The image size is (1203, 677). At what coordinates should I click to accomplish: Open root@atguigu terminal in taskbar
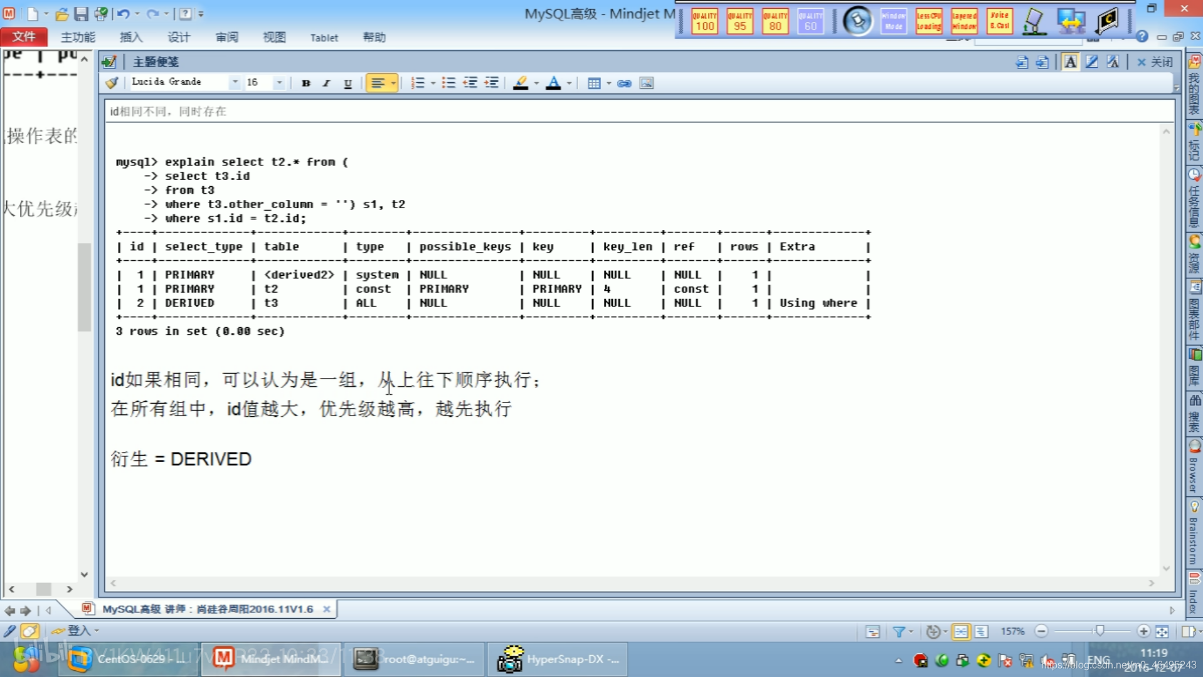pos(414,659)
